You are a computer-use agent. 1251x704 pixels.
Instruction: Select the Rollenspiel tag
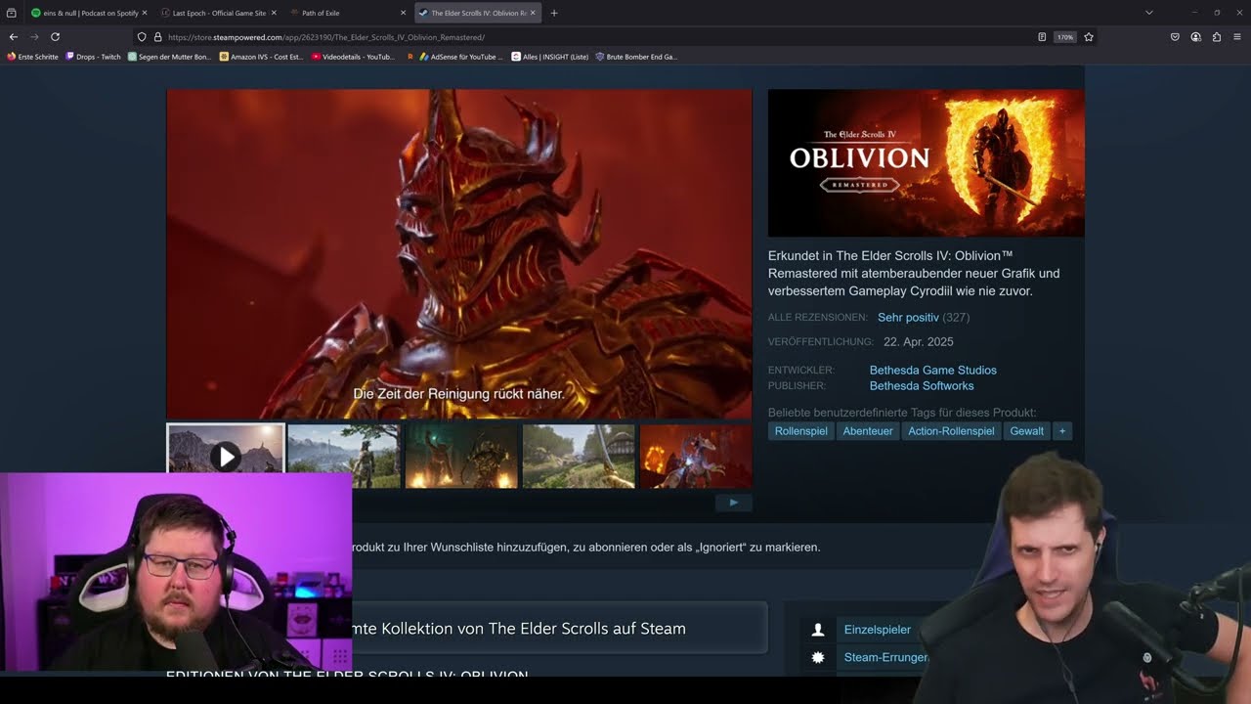pyautogui.click(x=801, y=431)
